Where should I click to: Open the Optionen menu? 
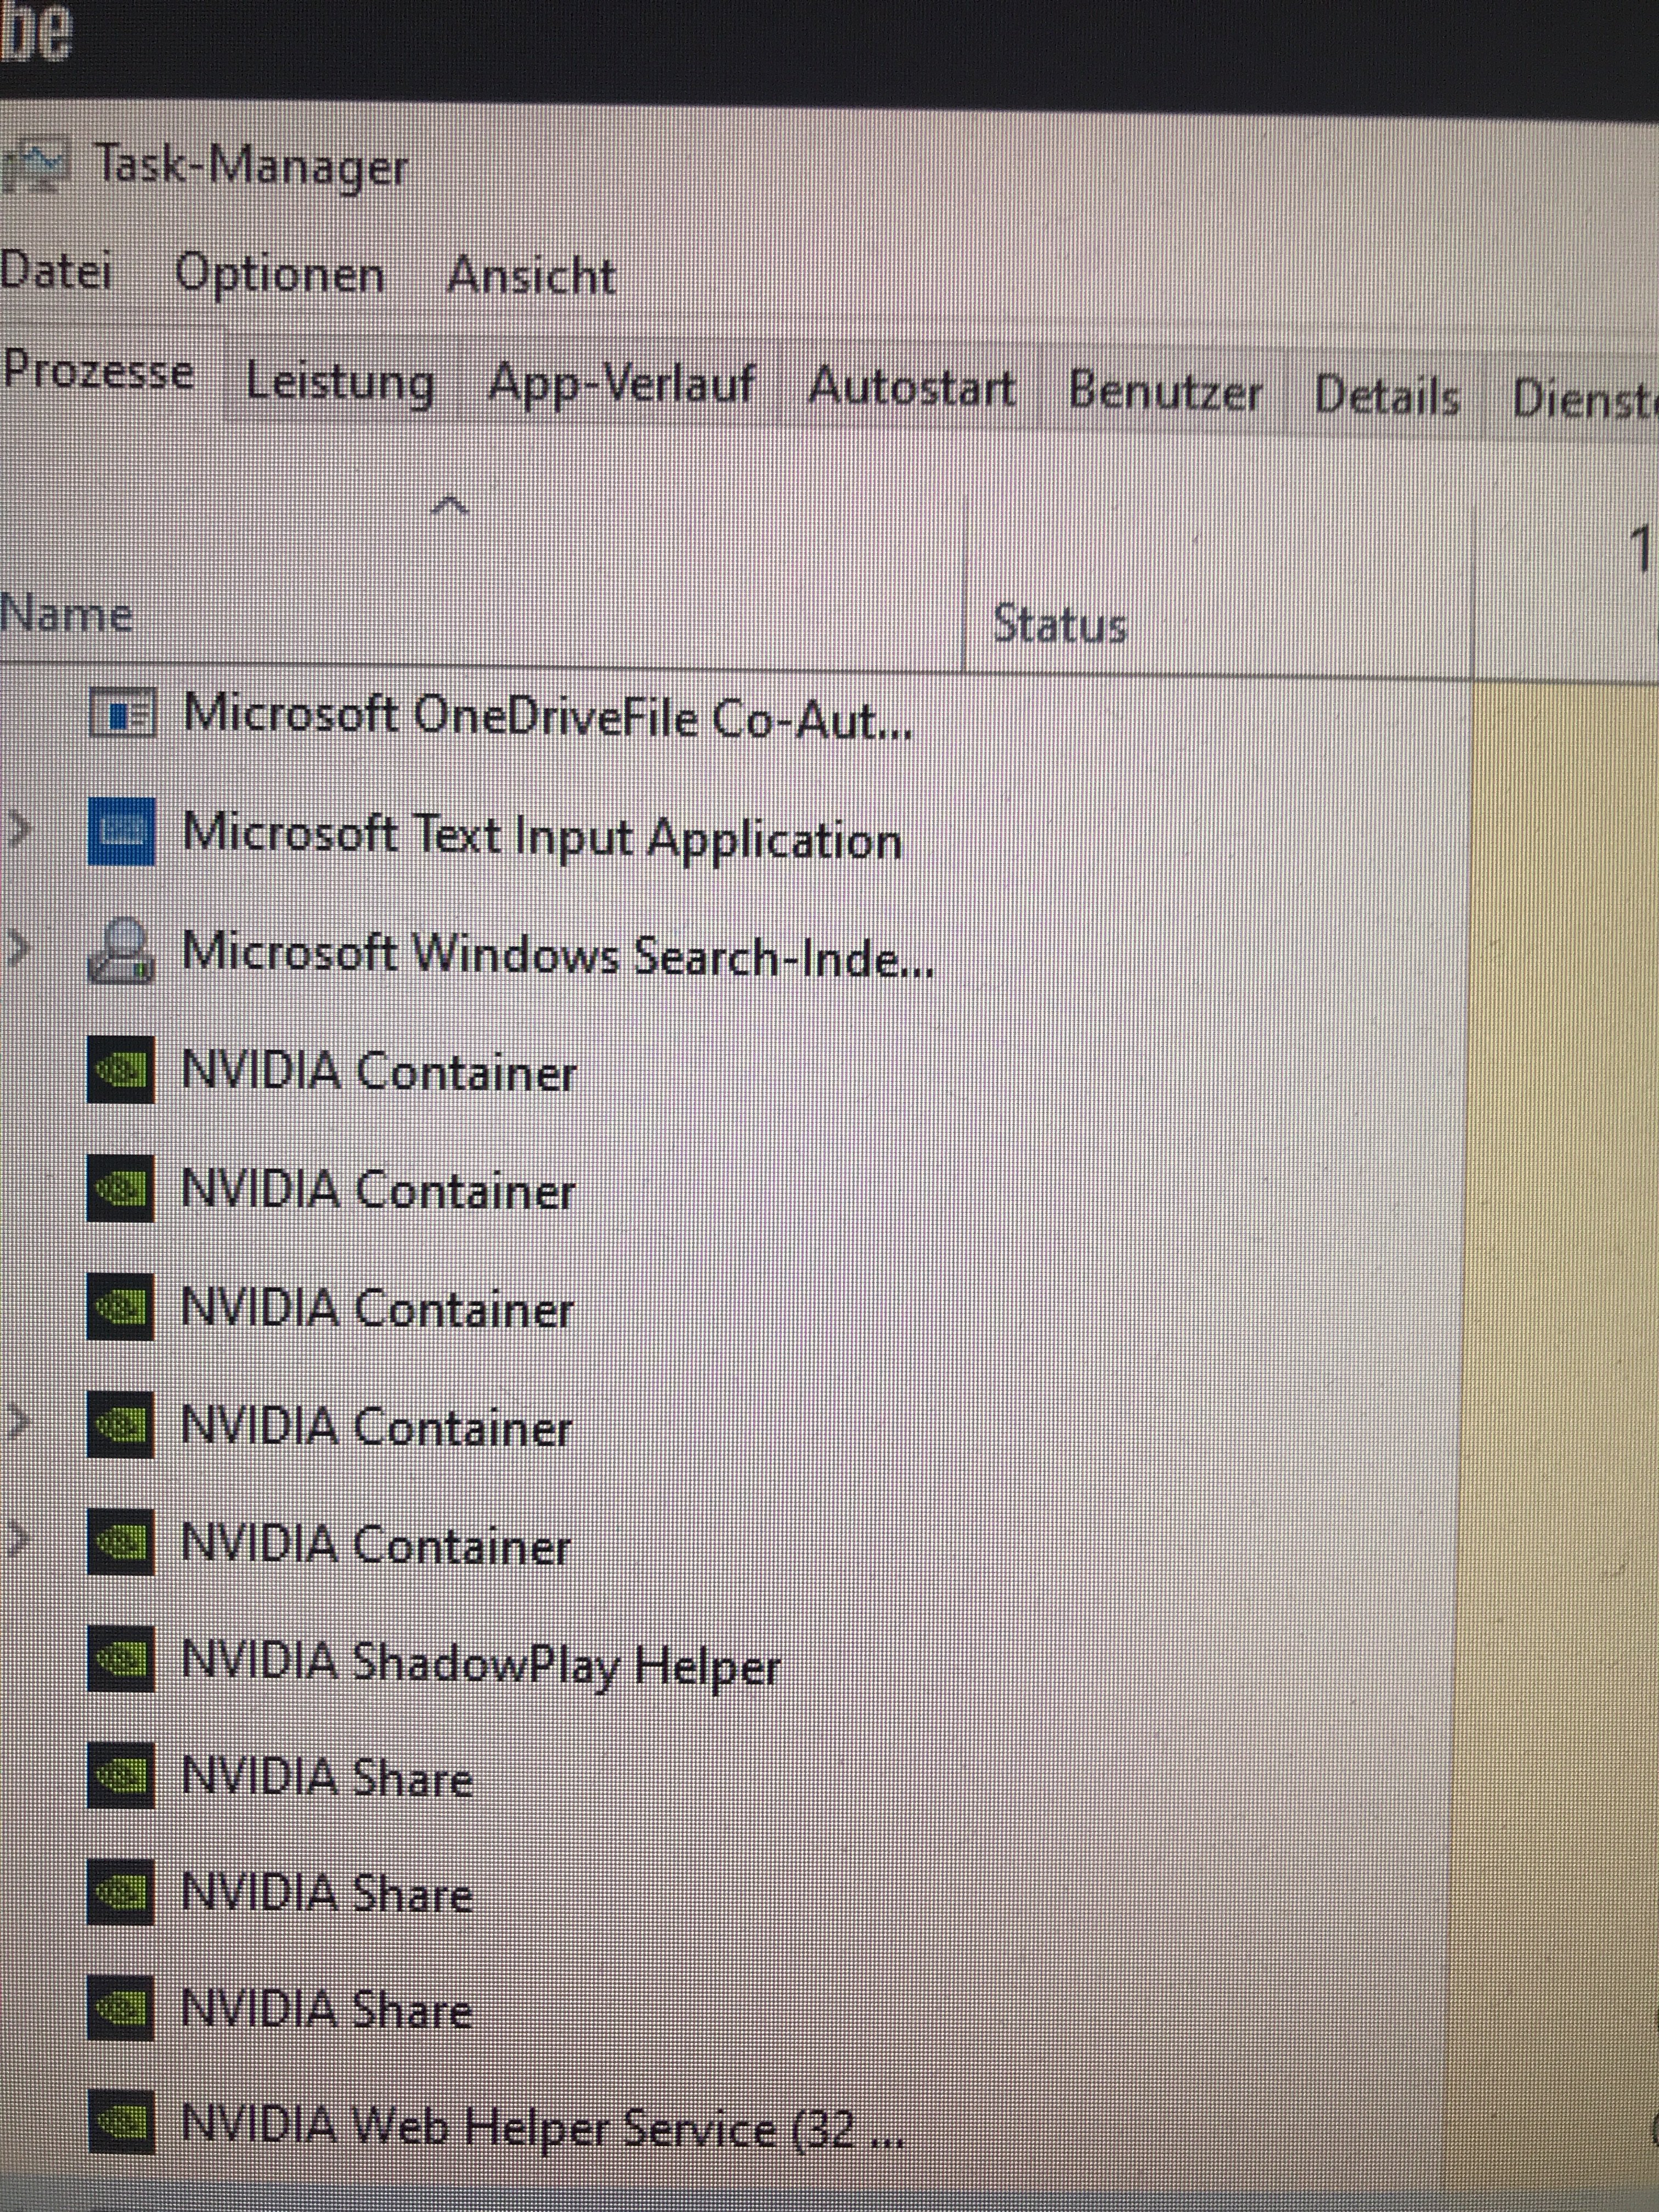[280, 275]
